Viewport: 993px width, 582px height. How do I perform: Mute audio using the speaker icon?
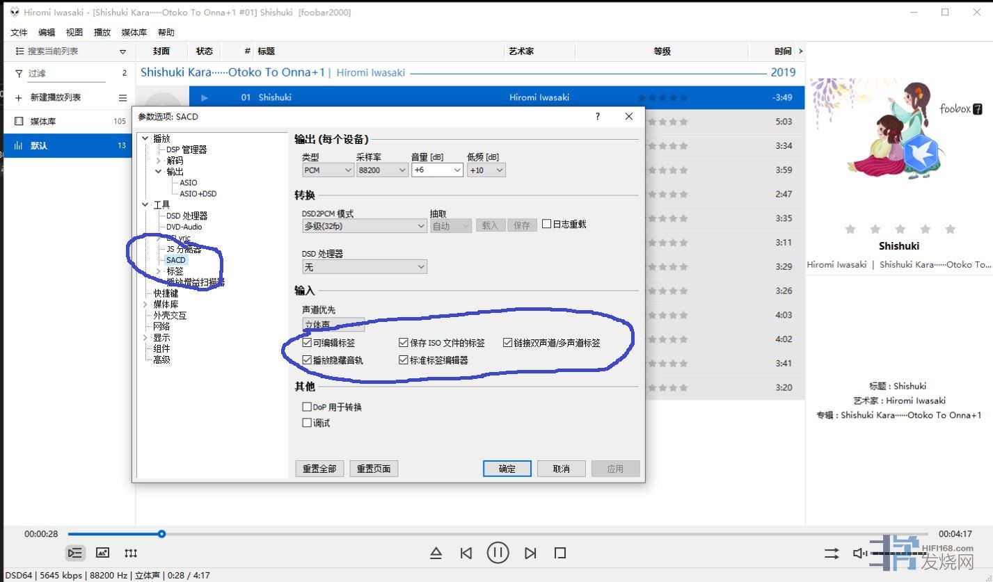[860, 553]
